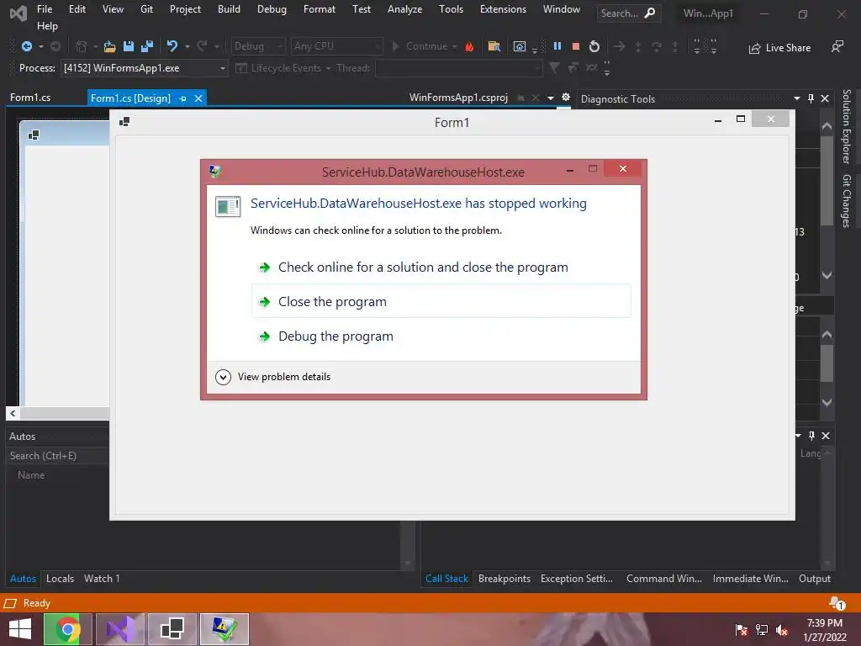Image resolution: width=861 pixels, height=646 pixels.
Task: Pin the Form1.cs [Design] tab
Action: (182, 98)
